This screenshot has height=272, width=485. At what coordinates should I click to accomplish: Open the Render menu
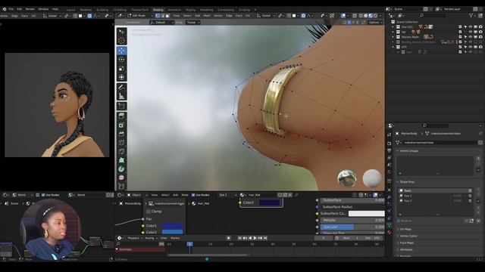pos(30,9)
